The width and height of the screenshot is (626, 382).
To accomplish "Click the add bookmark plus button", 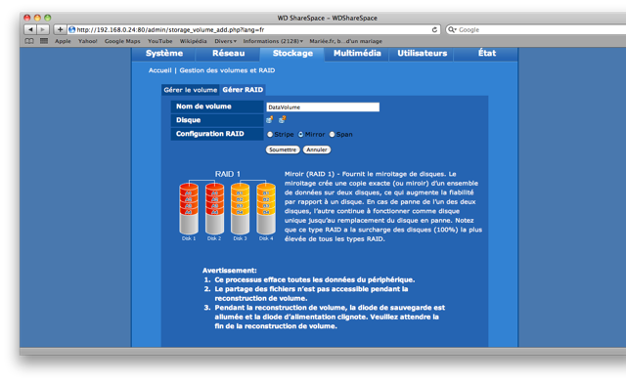I will click(x=60, y=29).
